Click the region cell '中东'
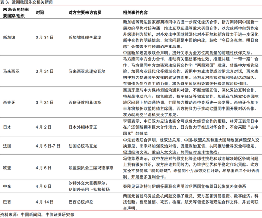262x218 pixels. click(7, 186)
